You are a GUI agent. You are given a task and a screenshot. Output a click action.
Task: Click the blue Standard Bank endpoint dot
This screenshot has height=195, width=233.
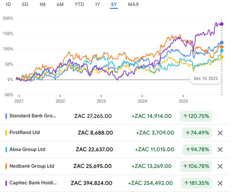222,42
